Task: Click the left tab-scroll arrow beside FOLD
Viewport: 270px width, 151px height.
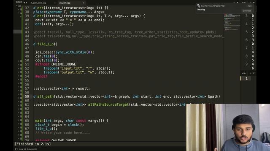Action: point(24,3)
